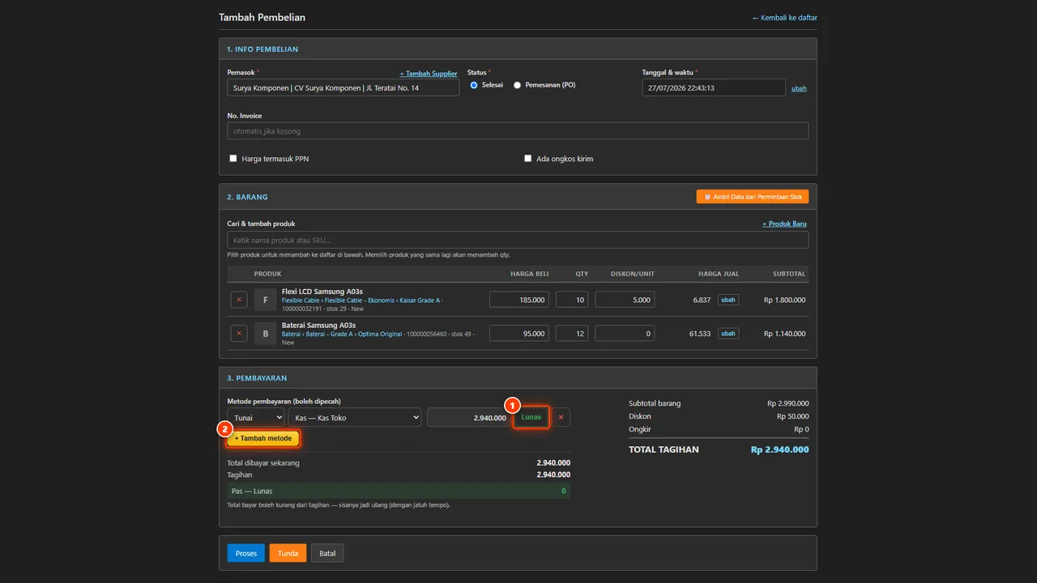
Task: Edit Baterai diskon/unit field 0
Action: (625, 333)
